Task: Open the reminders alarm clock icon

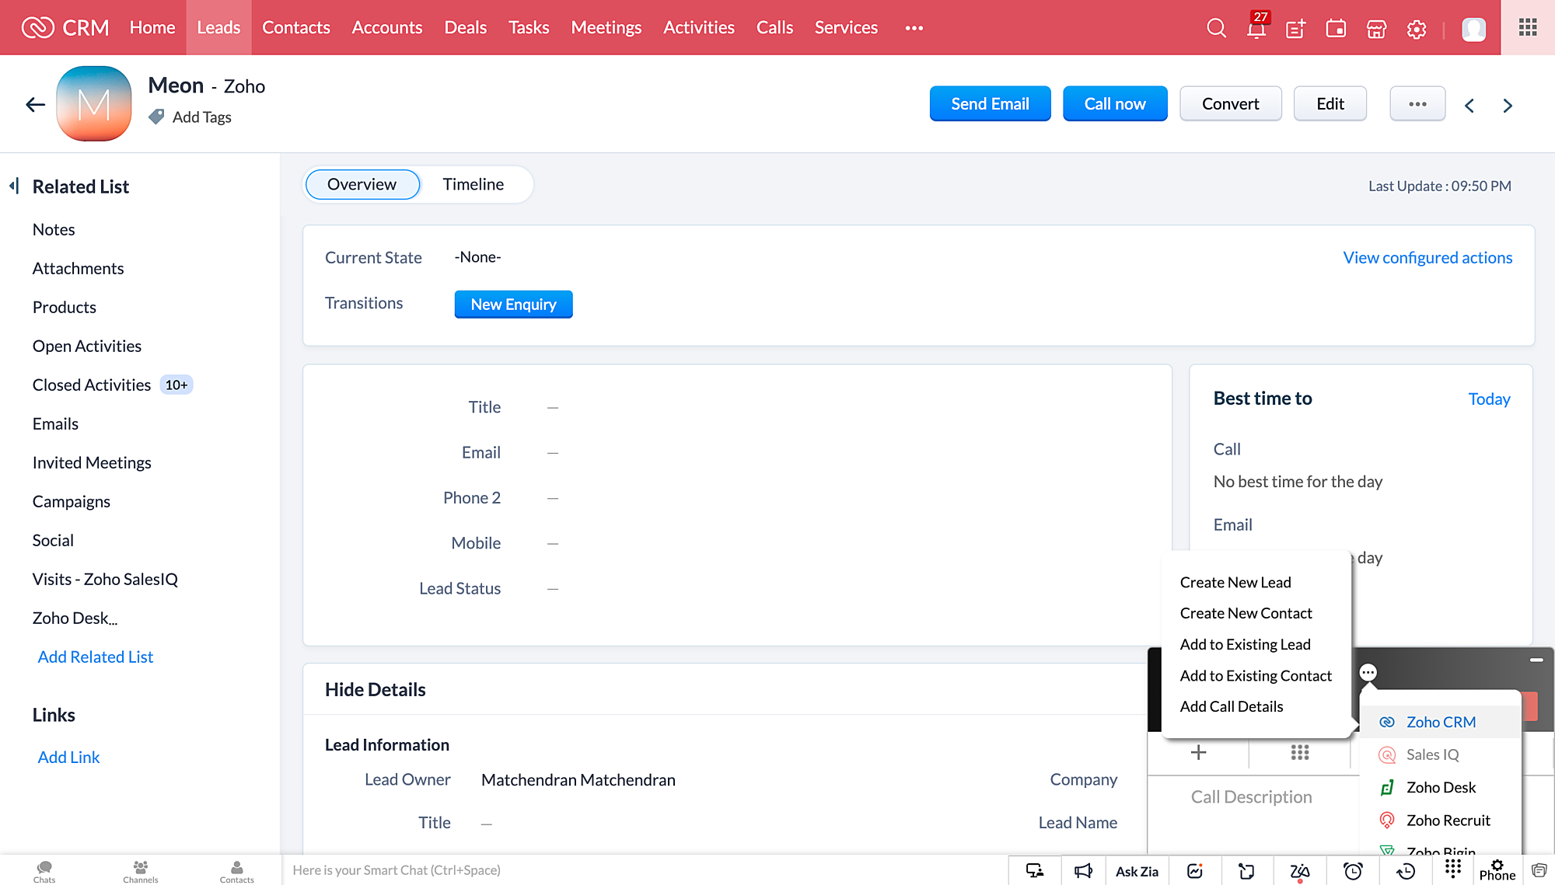Action: (x=1353, y=871)
